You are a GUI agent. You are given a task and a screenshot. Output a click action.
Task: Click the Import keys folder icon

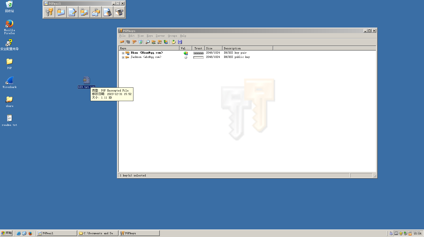[x=174, y=42]
